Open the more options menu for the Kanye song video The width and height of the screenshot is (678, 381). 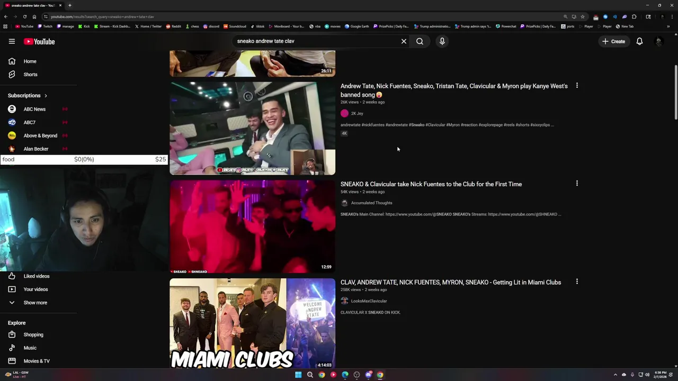click(x=577, y=85)
